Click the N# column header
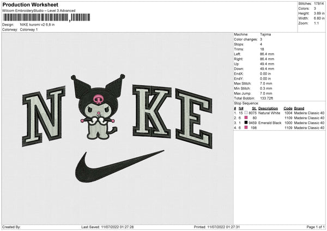The image size is (327, 231). point(241,108)
